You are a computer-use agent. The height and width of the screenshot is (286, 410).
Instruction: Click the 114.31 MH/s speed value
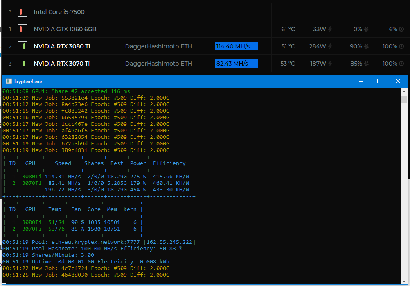[63, 177]
